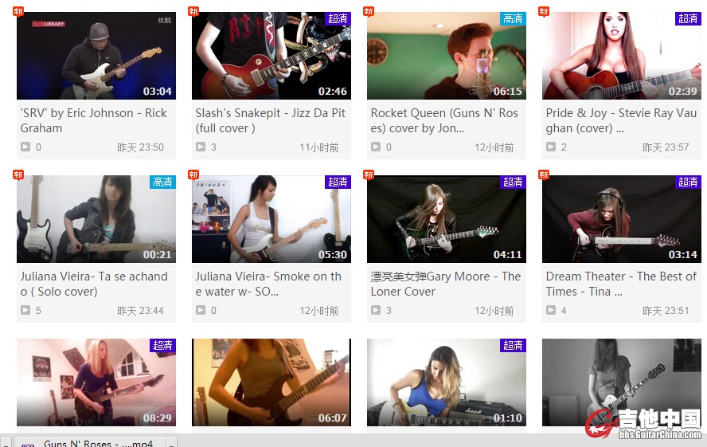Click 高清 quality badge on Ta se achando video
The height and width of the screenshot is (447, 707).
[162, 182]
